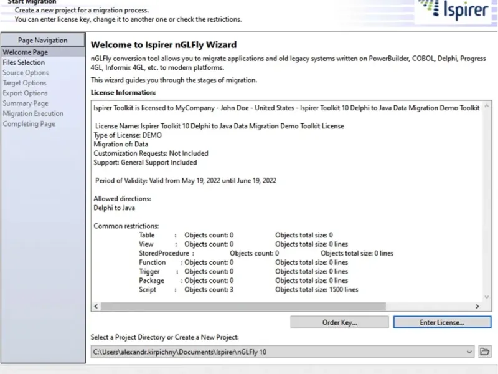Click 'Customization Requests: Not Included' text
The height and width of the screenshot is (374, 498).
151,153
